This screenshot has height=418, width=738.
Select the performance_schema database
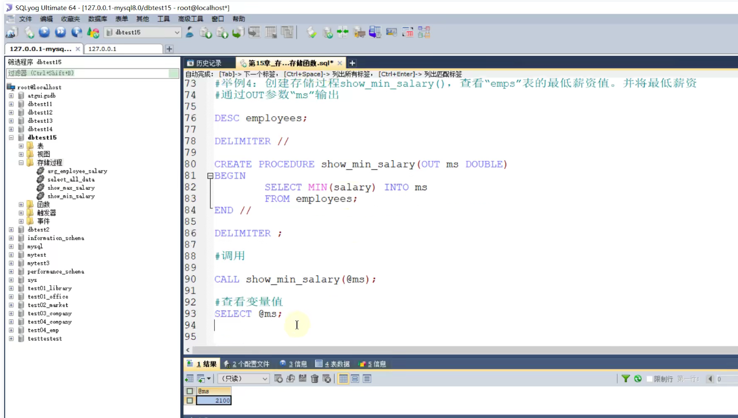tap(55, 272)
